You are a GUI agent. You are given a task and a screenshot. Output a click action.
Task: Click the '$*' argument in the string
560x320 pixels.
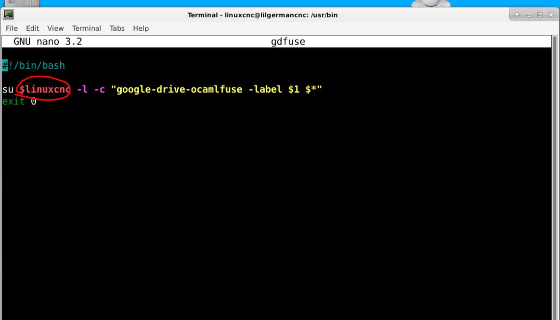click(x=311, y=89)
